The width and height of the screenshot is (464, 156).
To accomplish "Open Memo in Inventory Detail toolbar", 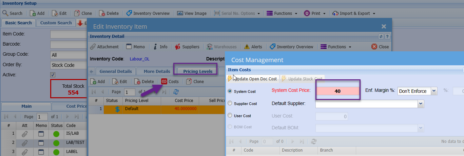I will (x=136, y=47).
